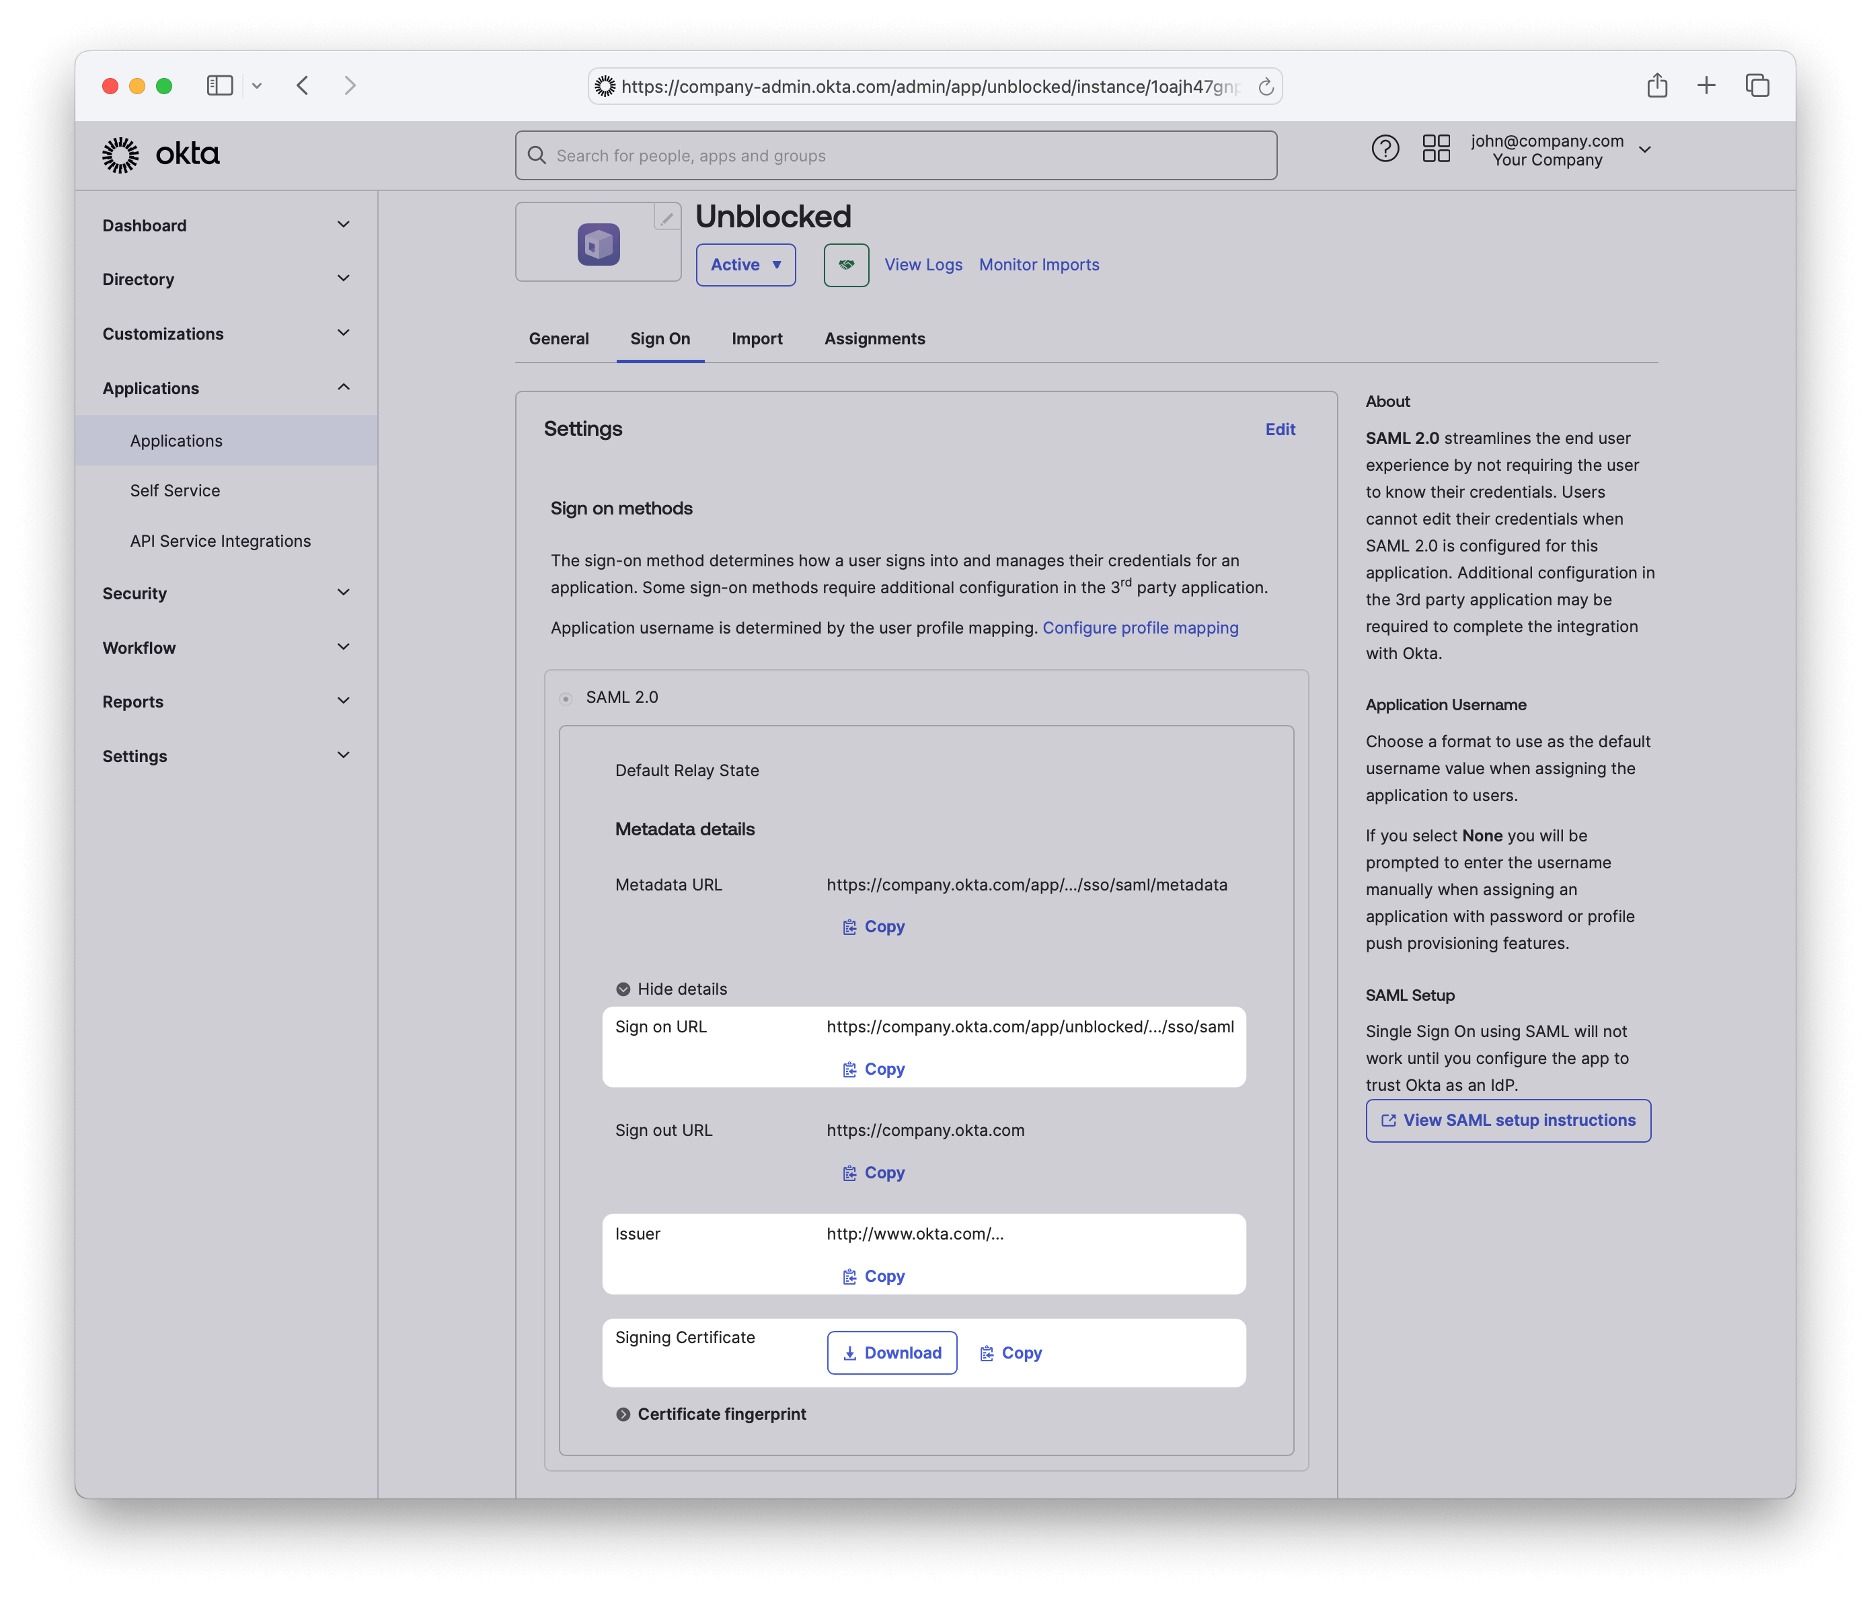Open the Configure profile mapping link
The width and height of the screenshot is (1871, 1598).
click(x=1139, y=627)
